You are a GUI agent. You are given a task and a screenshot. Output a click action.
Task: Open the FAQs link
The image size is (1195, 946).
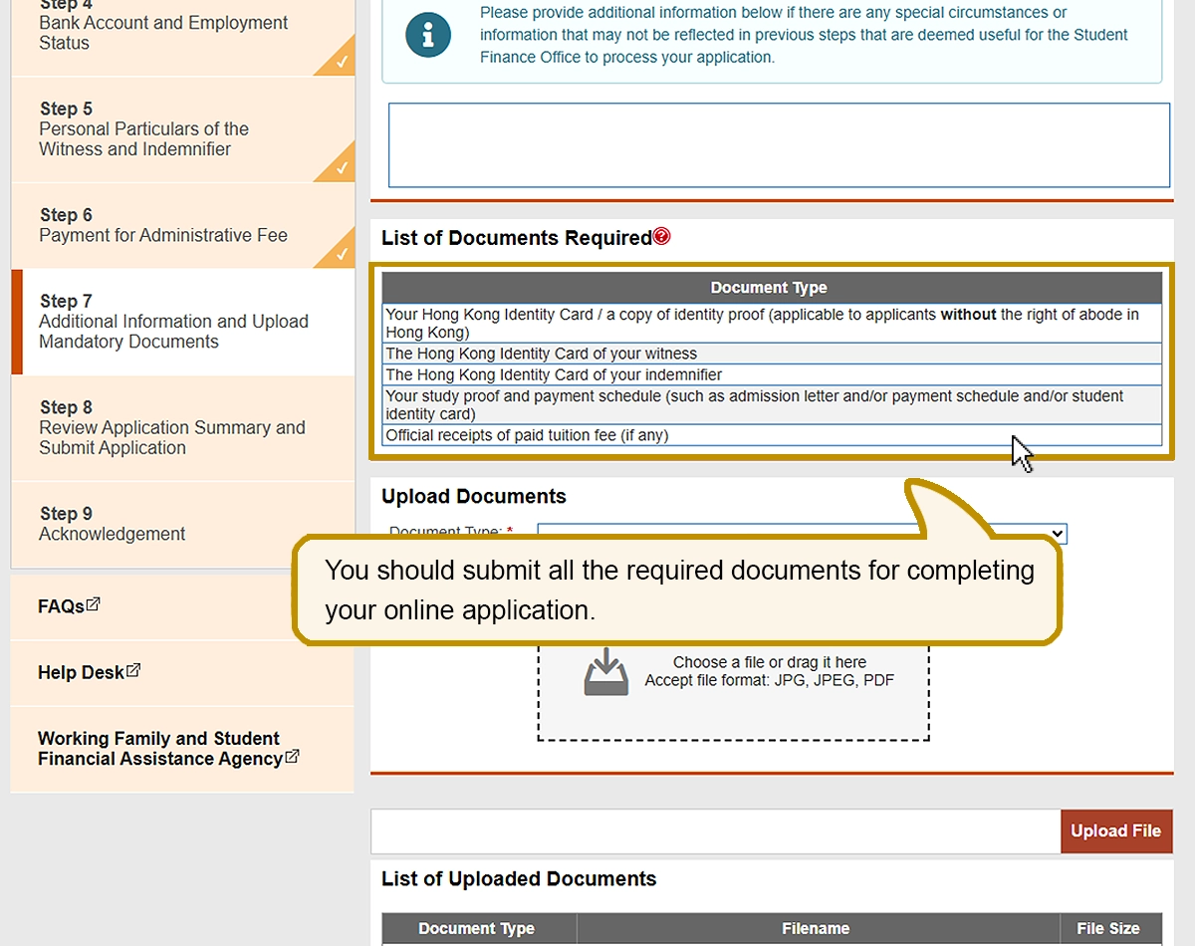point(61,606)
